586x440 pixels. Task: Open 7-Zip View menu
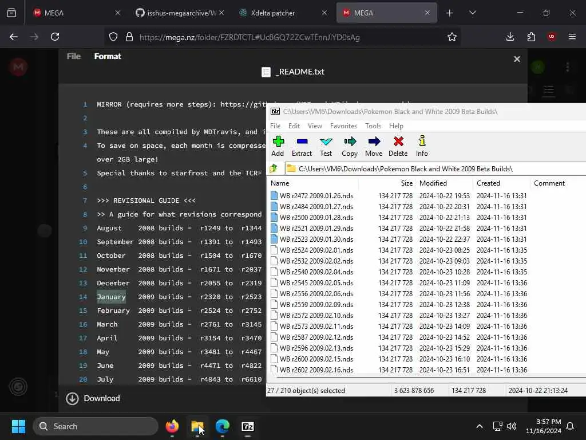tap(315, 125)
